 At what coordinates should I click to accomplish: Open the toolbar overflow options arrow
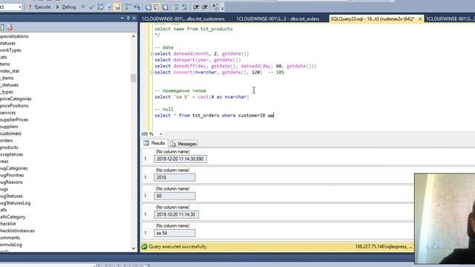[x=223, y=7]
